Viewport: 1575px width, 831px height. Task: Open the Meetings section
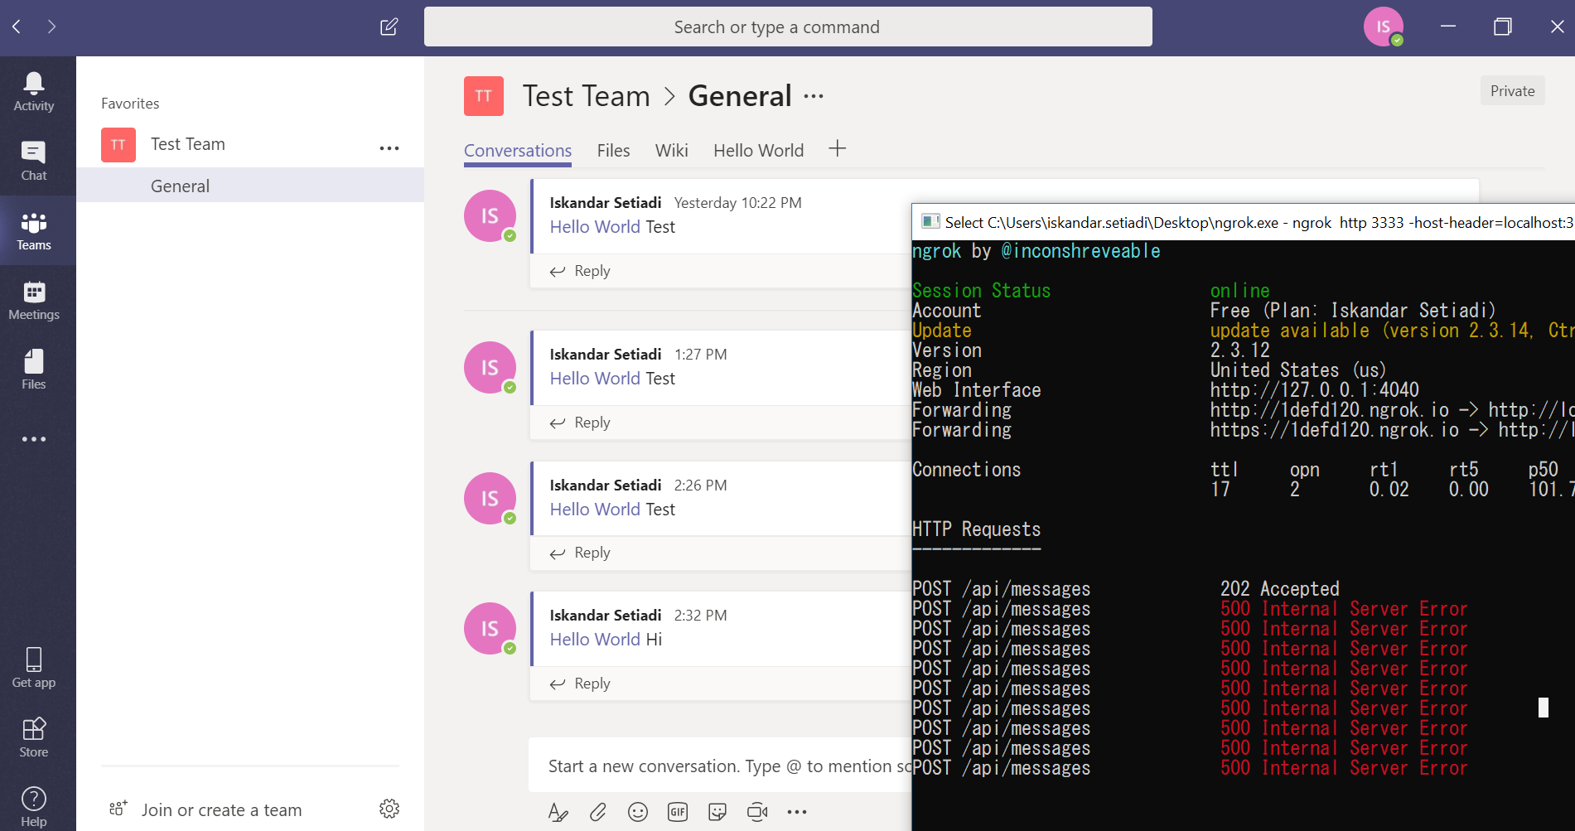34,301
